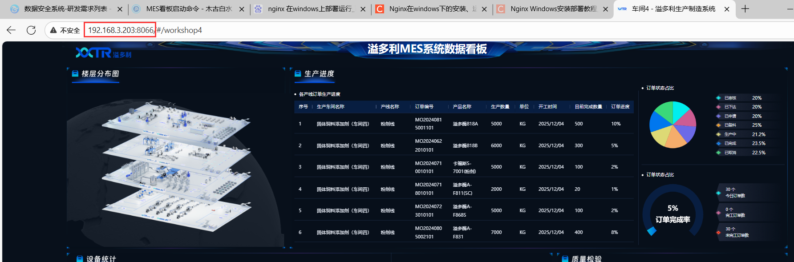Click the 22.5% value beside 已取消

[759, 153]
